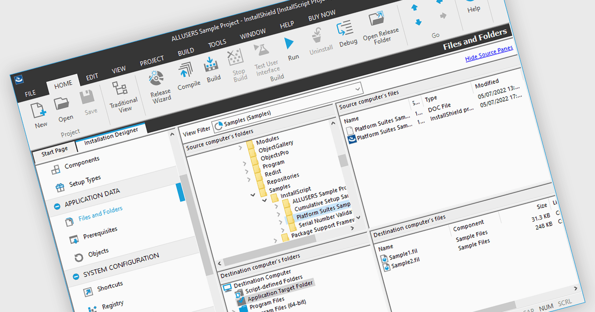Open the Registry view

click(x=113, y=306)
